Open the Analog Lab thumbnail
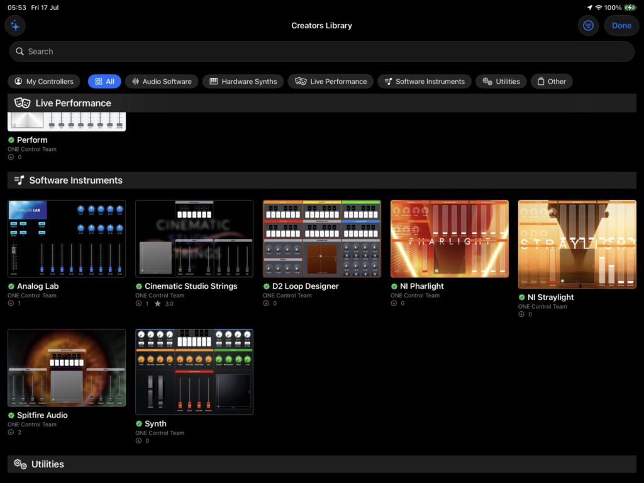 (67, 238)
